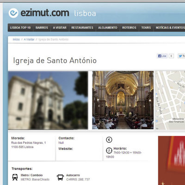
Task: Open the blurred church exterior photo
Action: (x=48, y=100)
